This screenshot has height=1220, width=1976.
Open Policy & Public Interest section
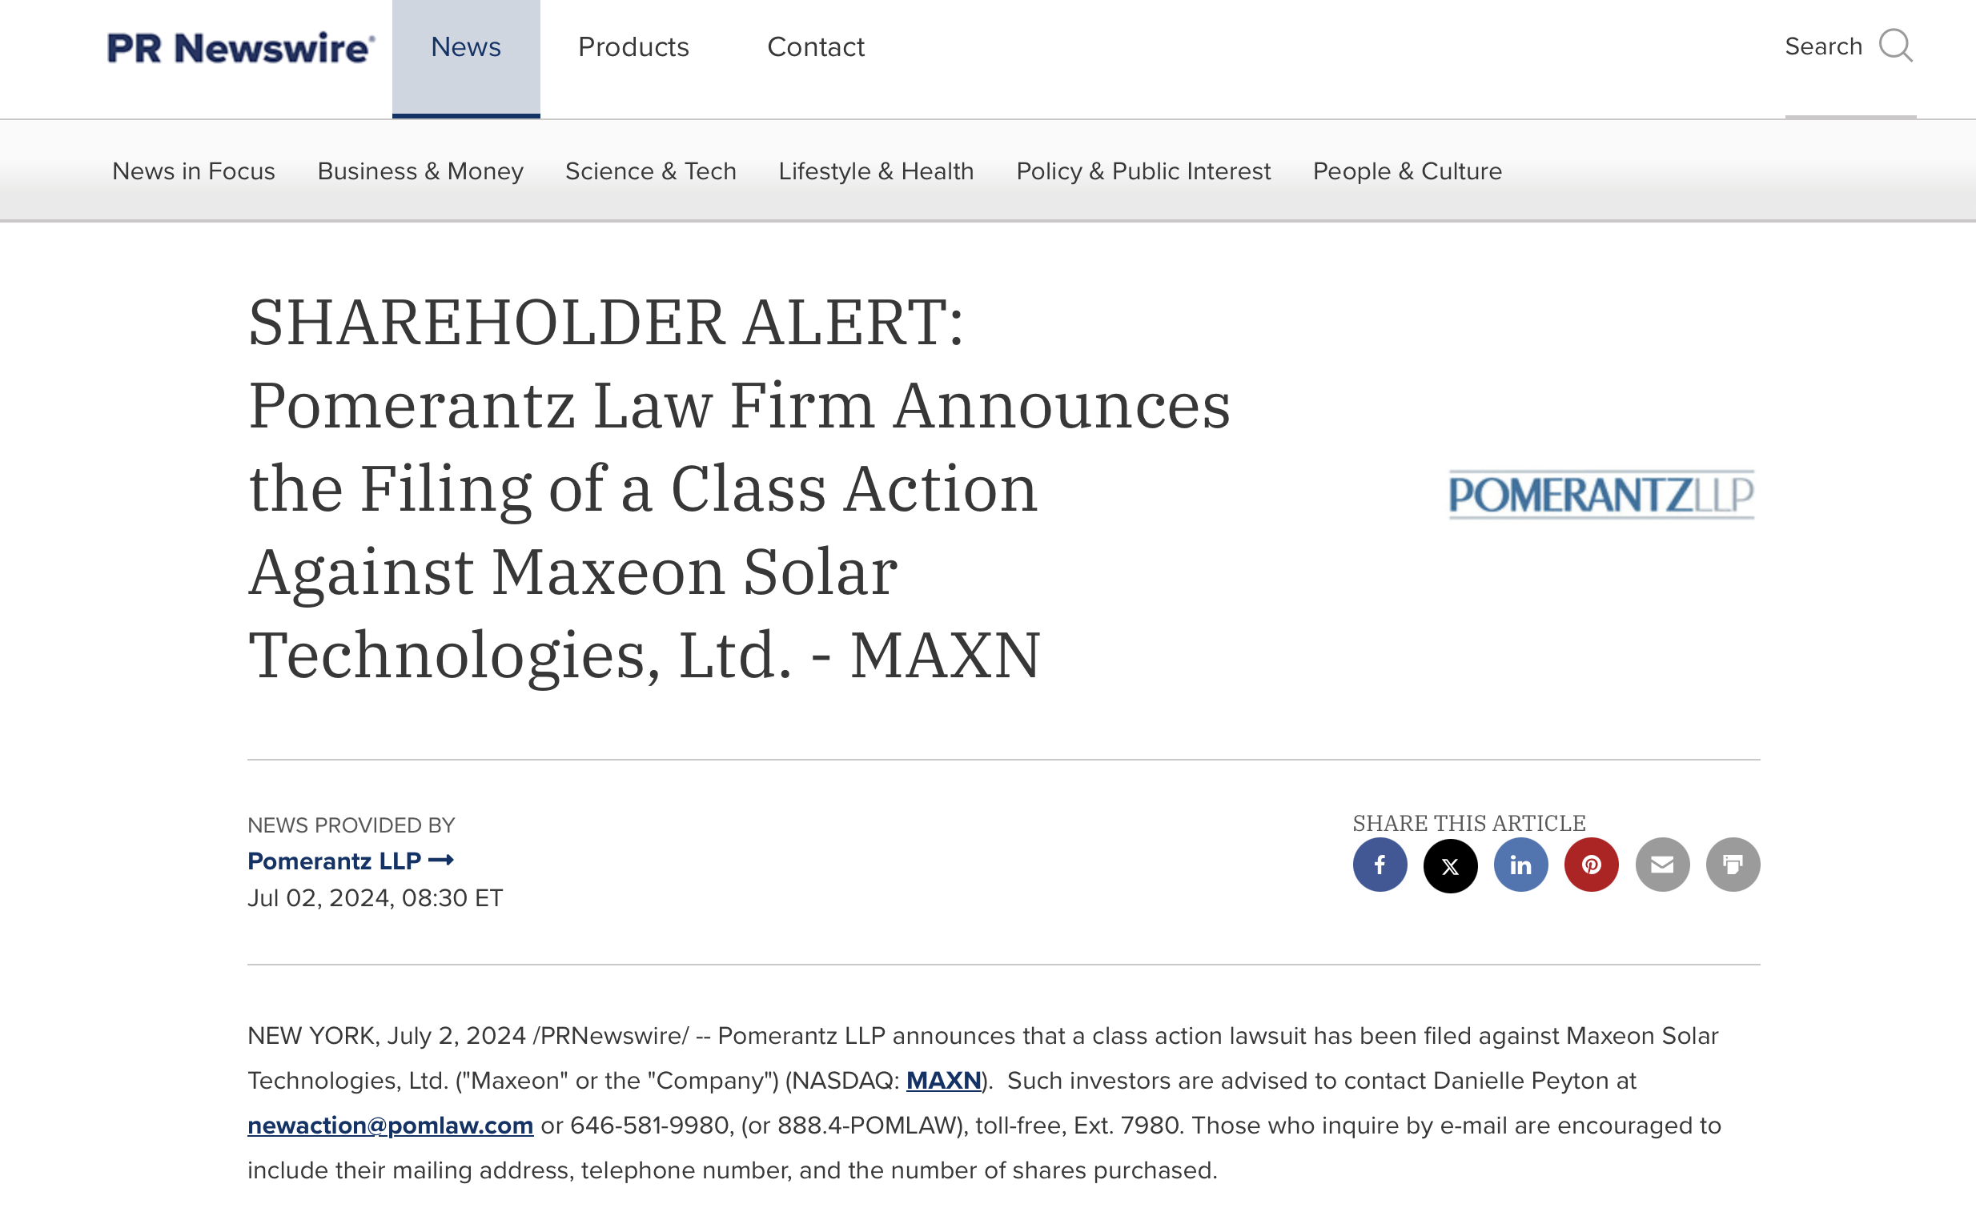[x=1143, y=171]
